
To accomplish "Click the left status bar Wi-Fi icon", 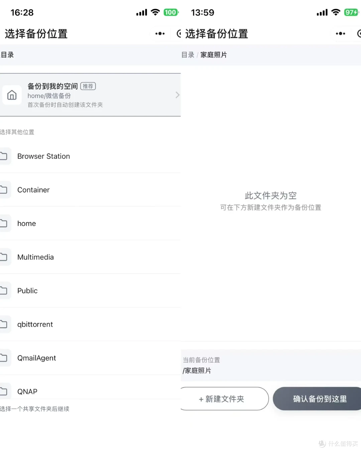I will [155, 12].
